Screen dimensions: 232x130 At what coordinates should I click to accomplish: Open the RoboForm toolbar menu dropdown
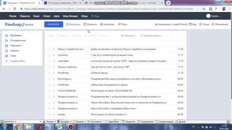(9, 122)
